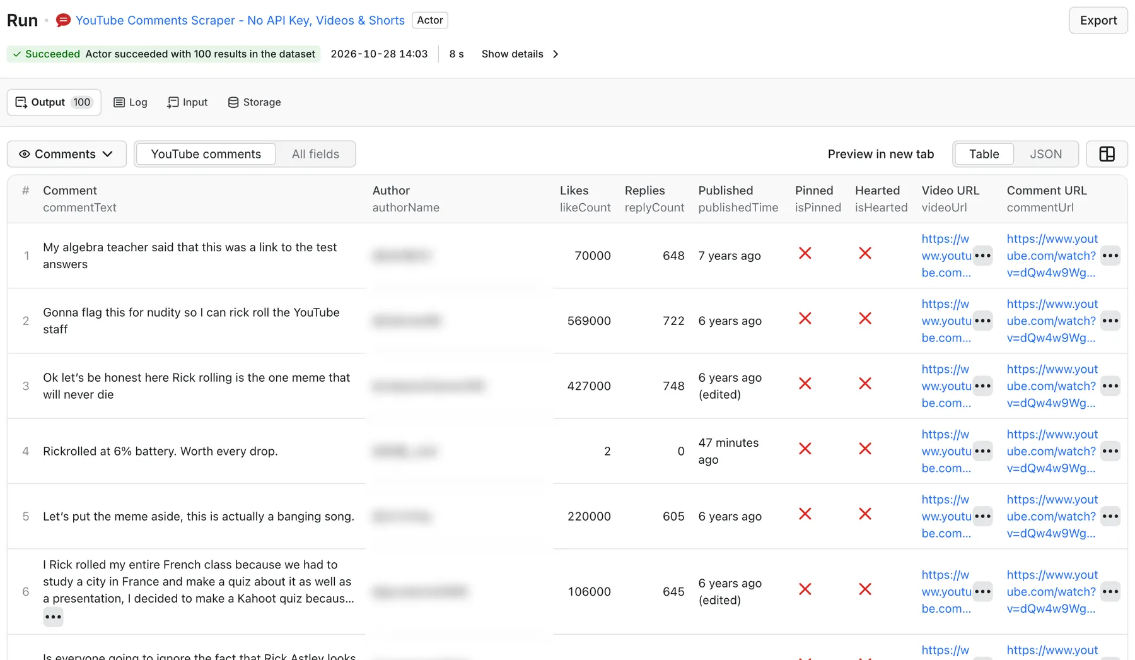Click the ellipsis next to row 3 video URL

pyautogui.click(x=982, y=386)
